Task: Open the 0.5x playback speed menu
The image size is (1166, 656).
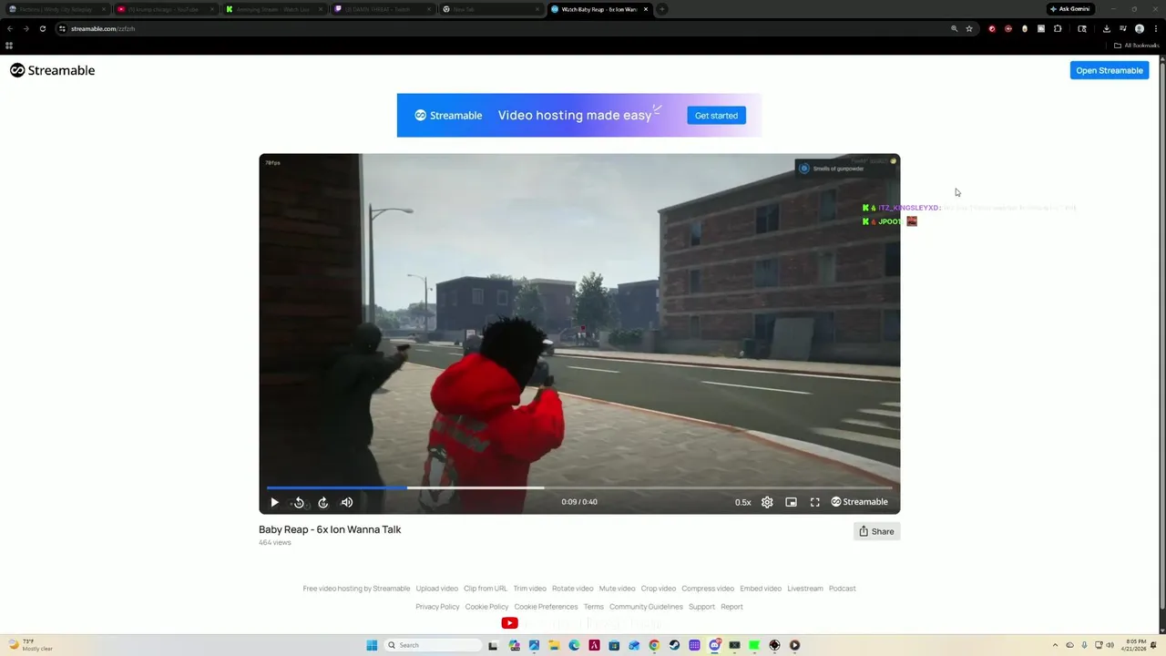Action: pyautogui.click(x=743, y=502)
